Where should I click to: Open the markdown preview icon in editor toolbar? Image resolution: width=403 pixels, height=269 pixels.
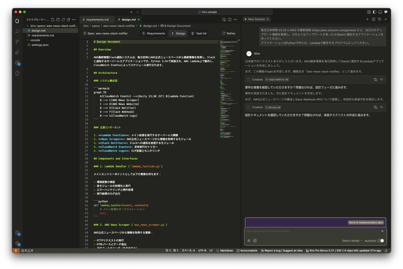pos(224,19)
